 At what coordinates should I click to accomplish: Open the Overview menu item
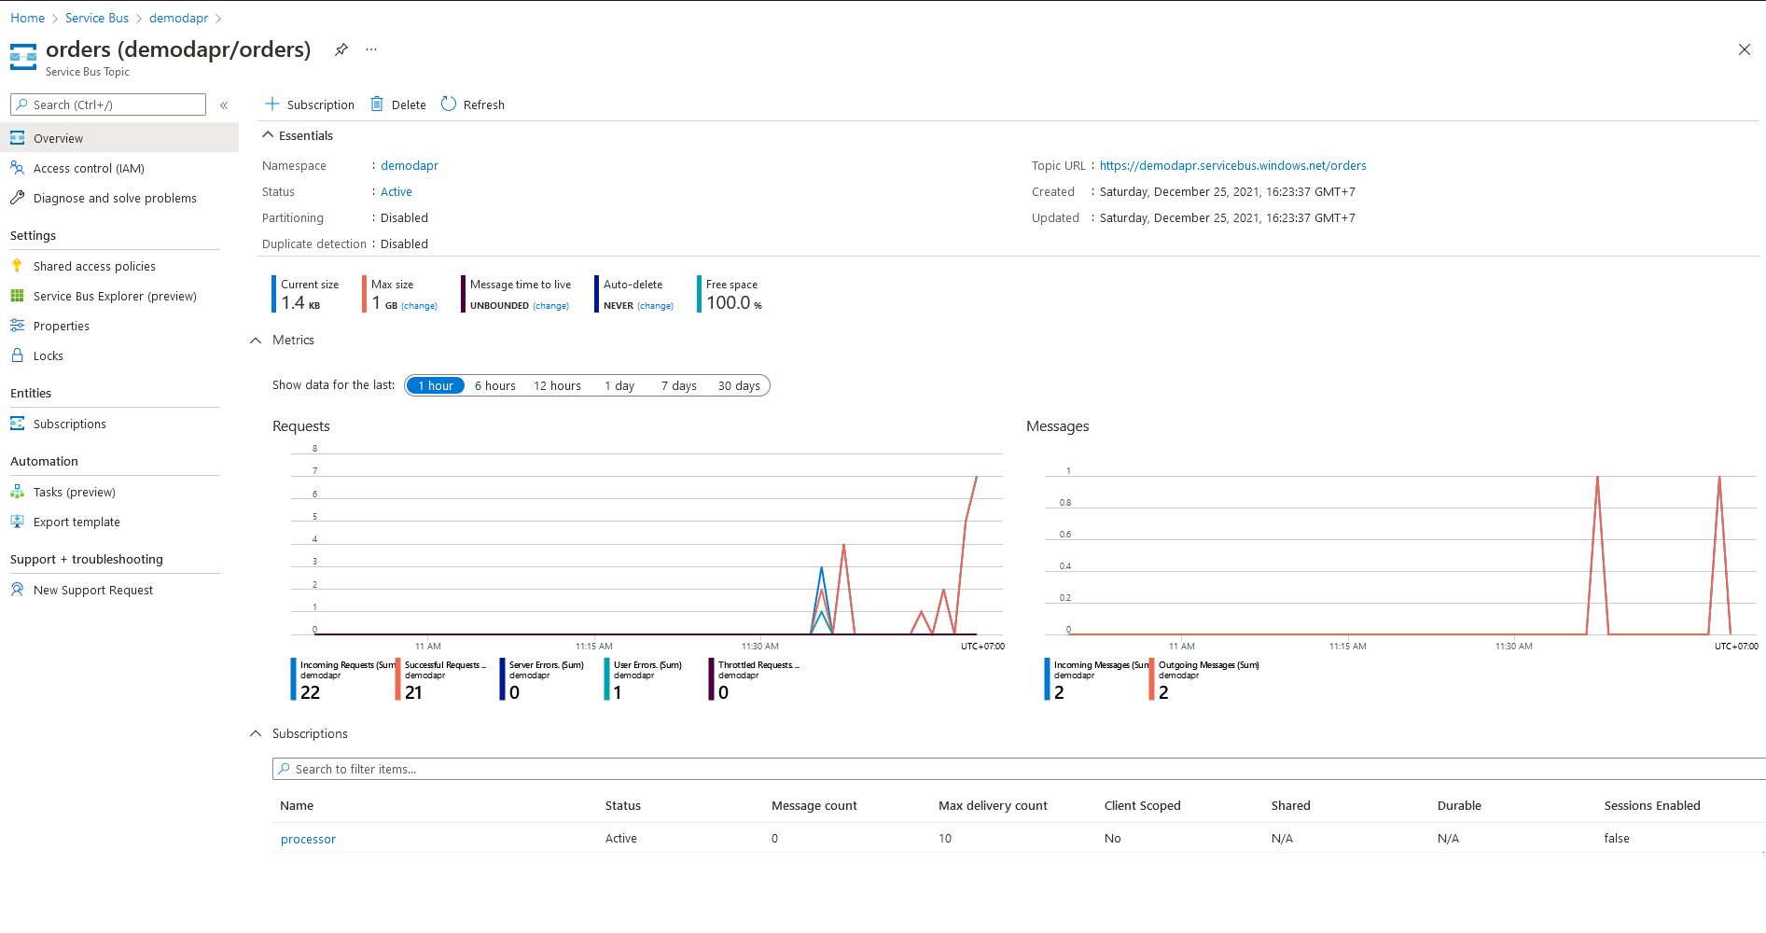coord(119,138)
